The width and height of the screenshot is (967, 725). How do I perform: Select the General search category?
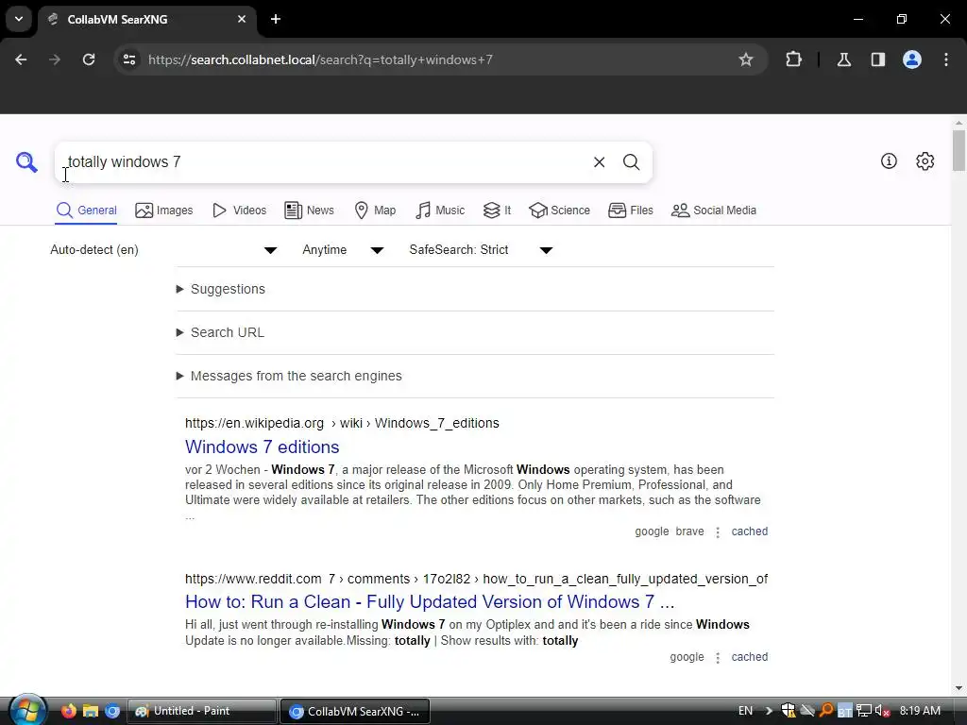(x=86, y=211)
